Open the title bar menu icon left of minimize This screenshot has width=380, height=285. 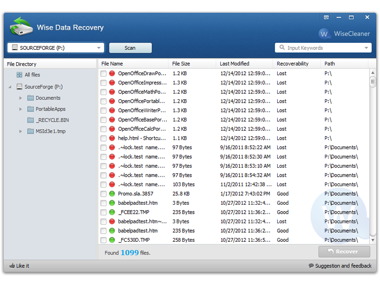326,18
